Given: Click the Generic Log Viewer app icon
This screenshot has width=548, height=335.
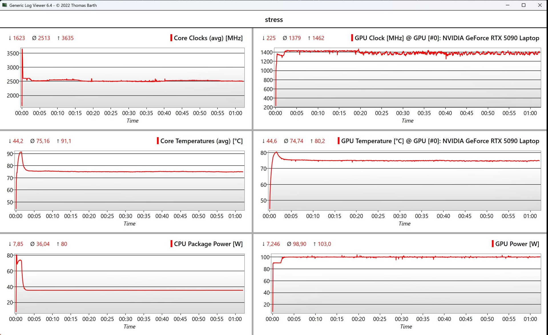Looking at the screenshot, I should 5,5.
